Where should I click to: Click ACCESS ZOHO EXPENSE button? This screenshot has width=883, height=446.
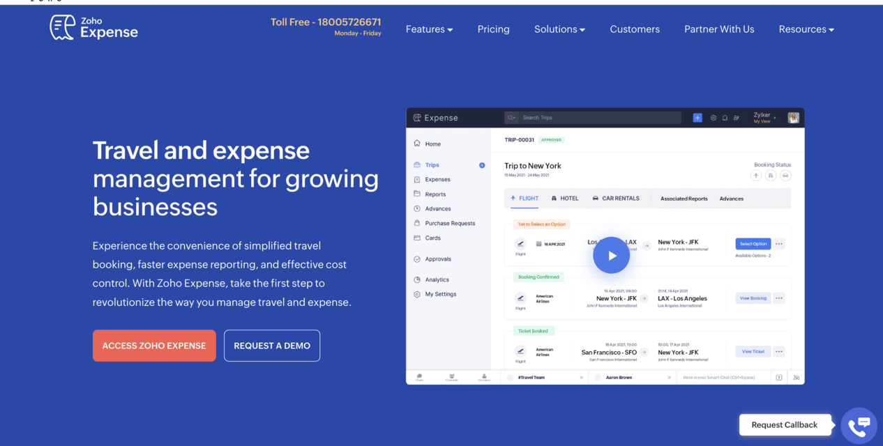(x=154, y=345)
